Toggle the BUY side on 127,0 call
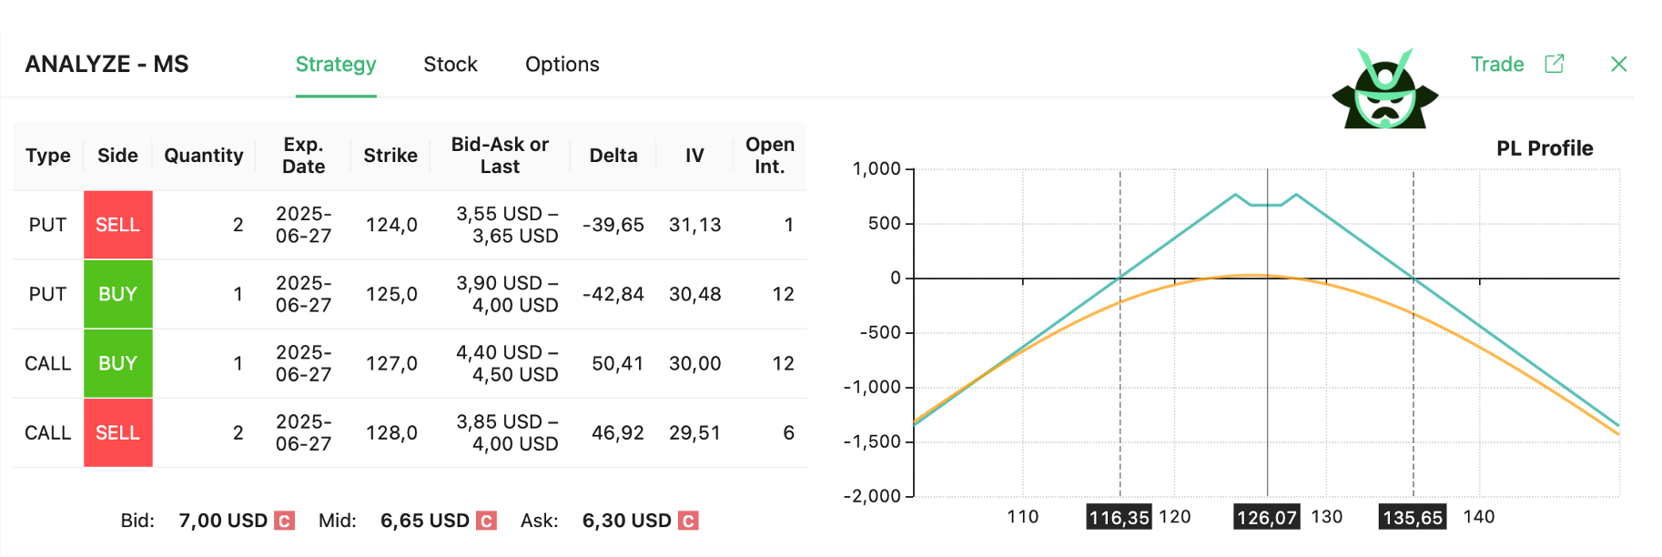Viewport: 1662px width, 557px height. pos(118,363)
